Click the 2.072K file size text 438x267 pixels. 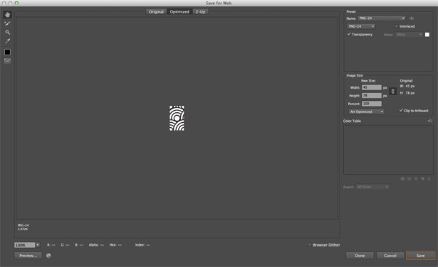pyautogui.click(x=23, y=229)
